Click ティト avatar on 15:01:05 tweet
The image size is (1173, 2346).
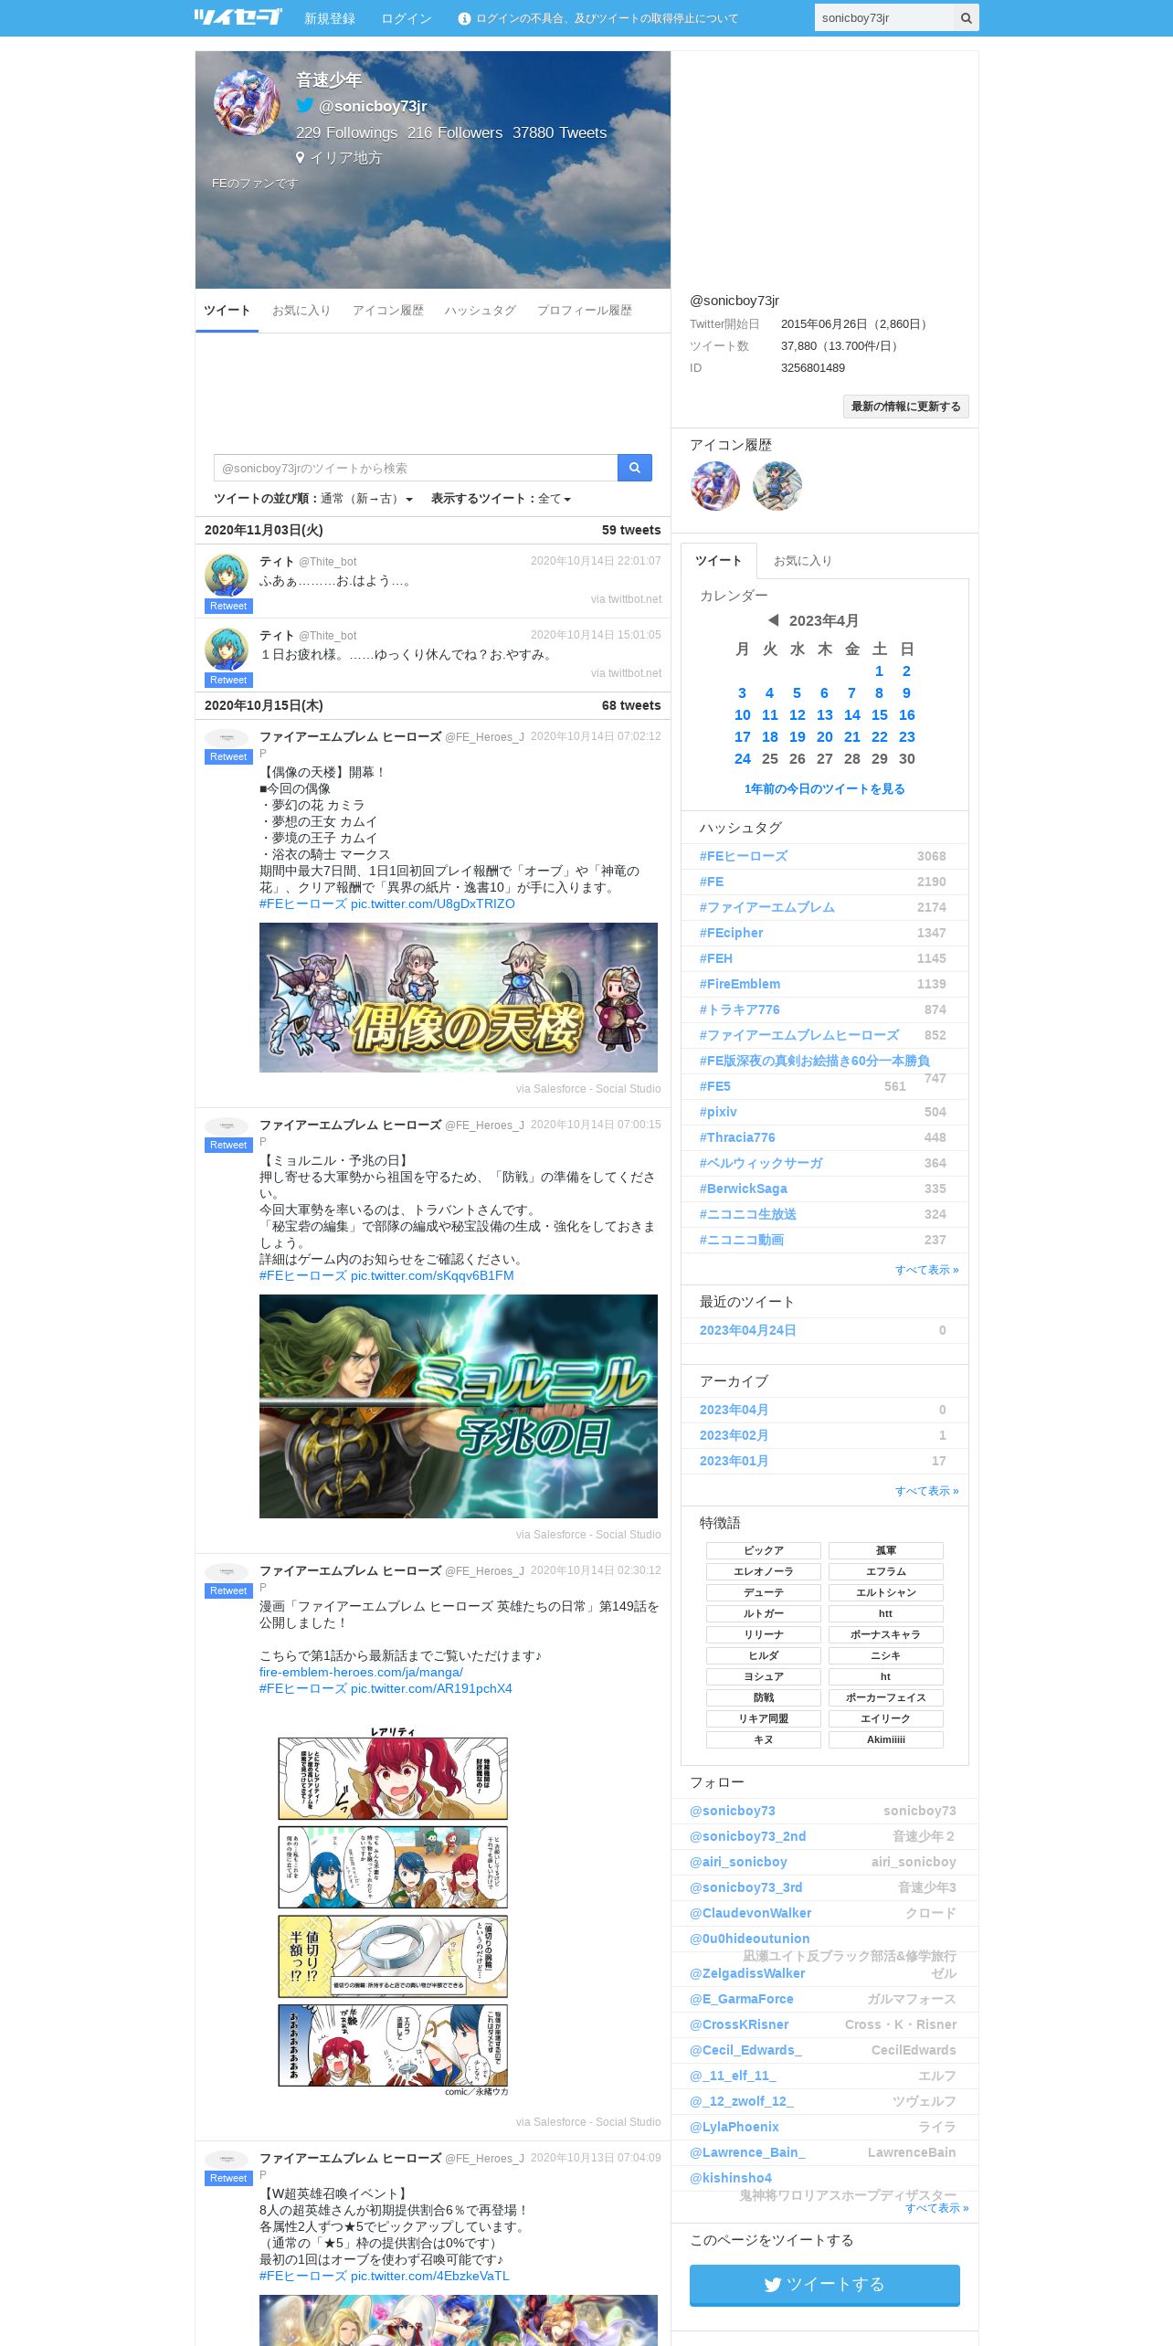(227, 649)
